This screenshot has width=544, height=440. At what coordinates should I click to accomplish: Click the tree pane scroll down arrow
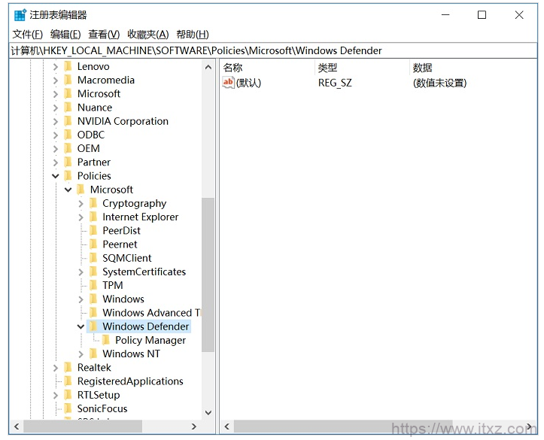point(208,413)
